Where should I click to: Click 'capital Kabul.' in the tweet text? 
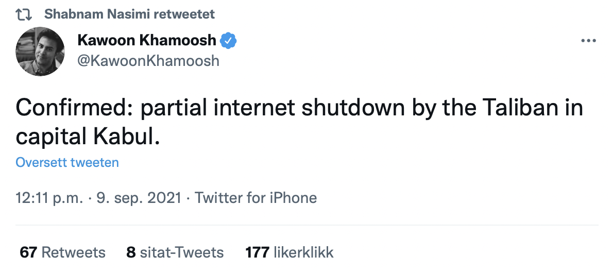point(88,137)
